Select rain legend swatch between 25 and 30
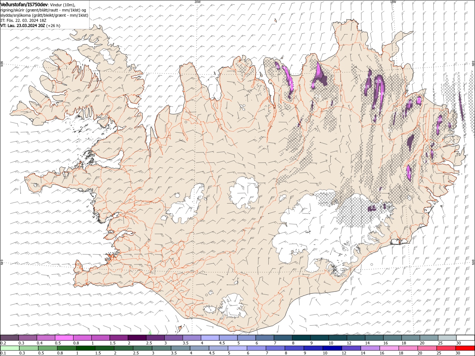Image resolution: width=475 pixels, height=356 pixels. point(446,348)
